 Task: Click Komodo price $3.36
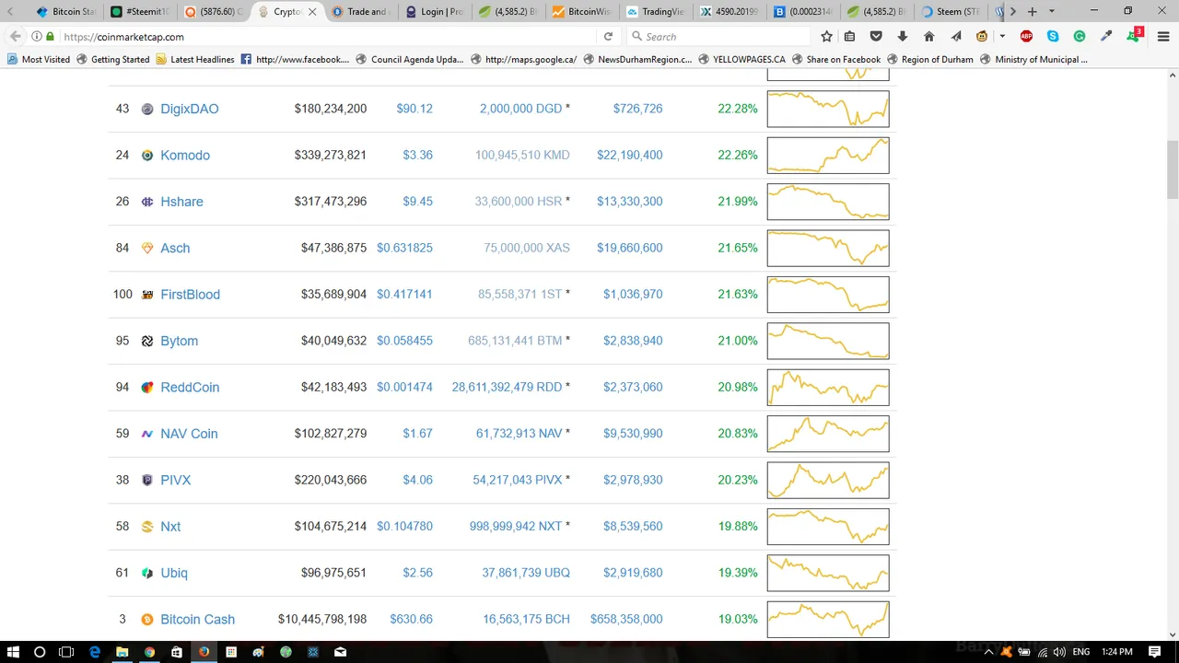(417, 155)
